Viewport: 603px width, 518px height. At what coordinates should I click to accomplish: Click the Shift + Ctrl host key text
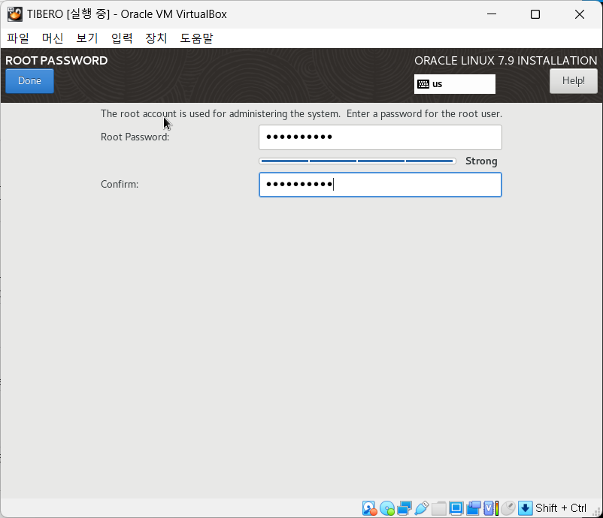point(561,508)
